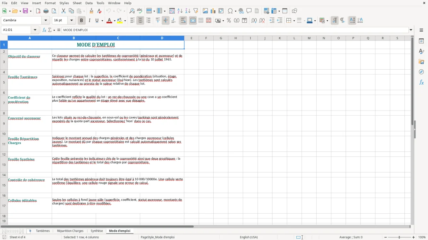Cut the selection with scissors icon

click(x=63, y=11)
